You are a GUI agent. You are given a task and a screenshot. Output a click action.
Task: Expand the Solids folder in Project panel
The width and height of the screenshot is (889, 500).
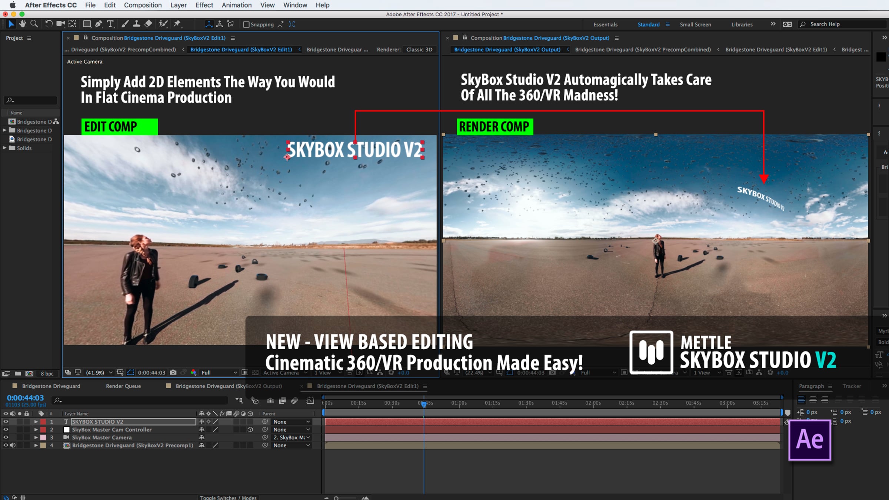[x=4, y=148]
